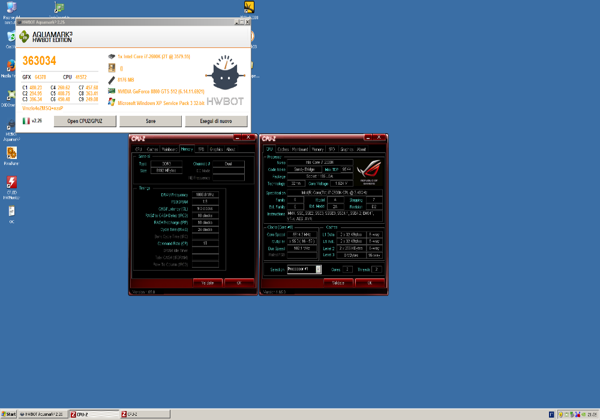The image size is (600, 420).
Task: Click the Italian flag language icon
Action: pyautogui.click(x=26, y=121)
